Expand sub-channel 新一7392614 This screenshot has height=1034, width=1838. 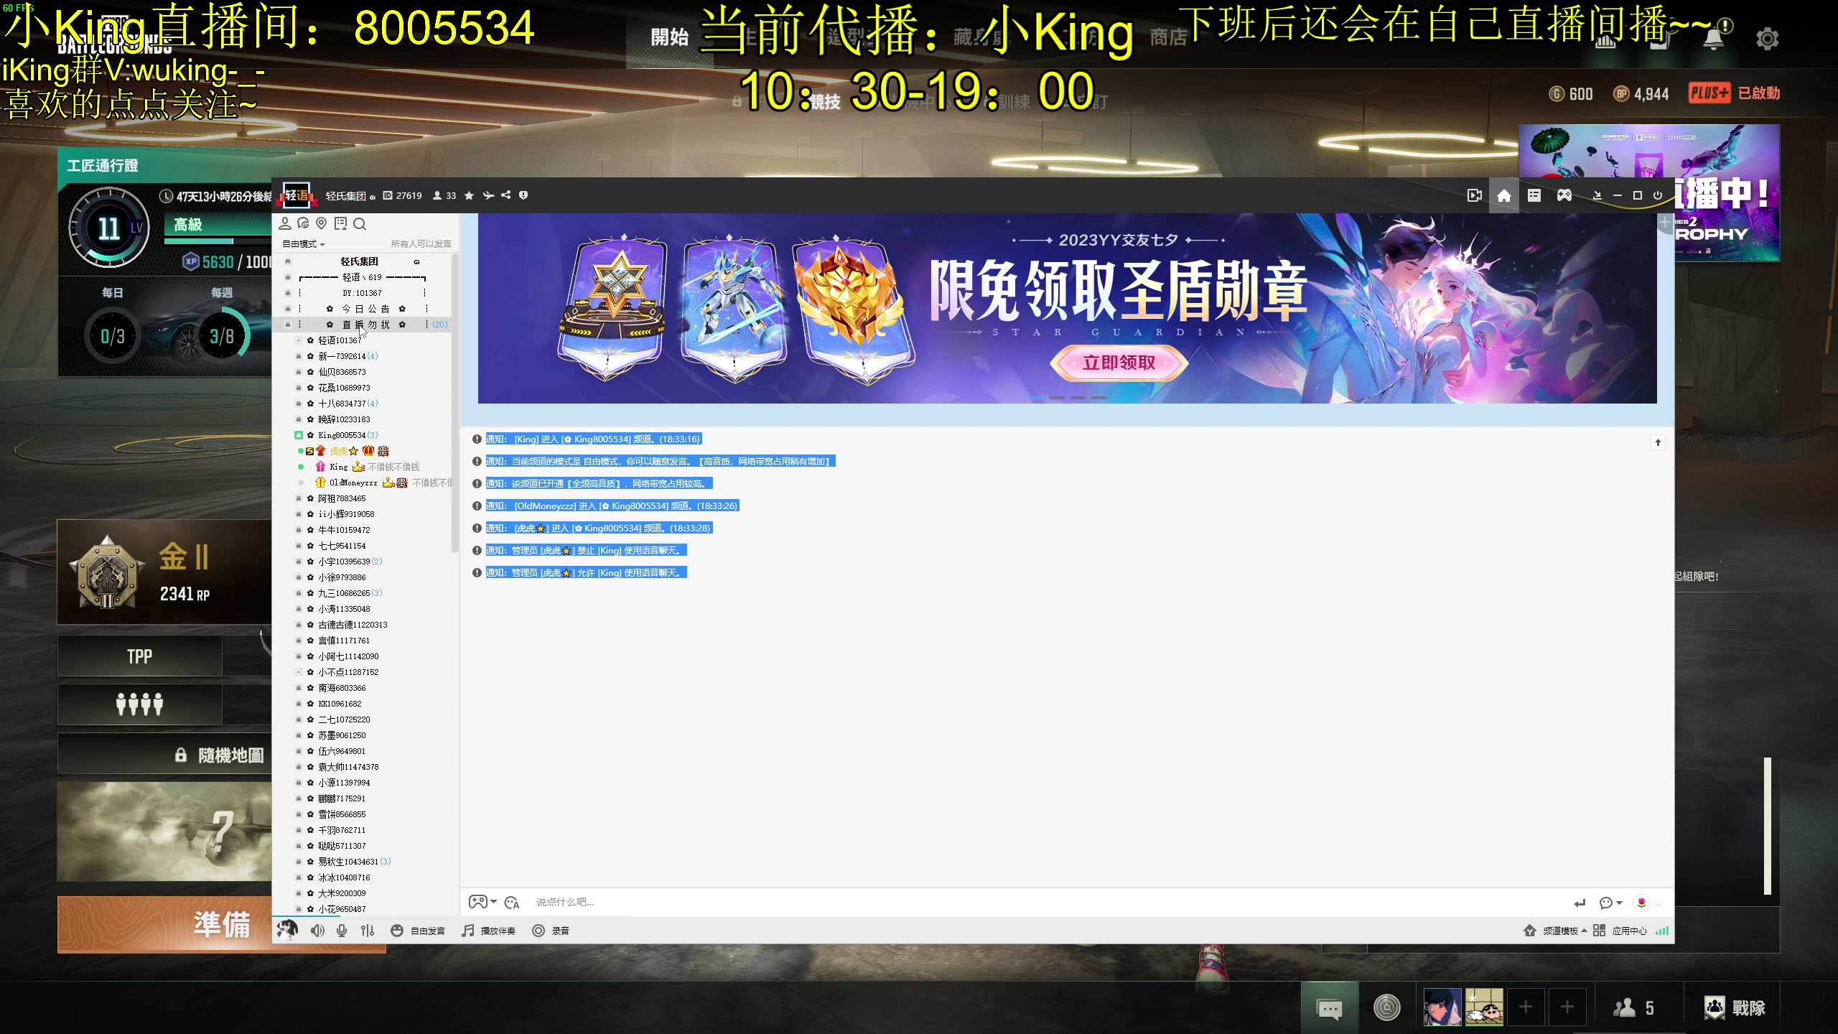click(348, 356)
